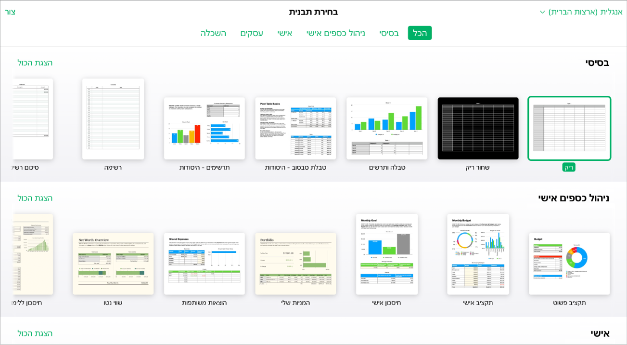The image size is (627, 345).
Task: Select the ריק blank template thumbnail
Action: coord(569,128)
